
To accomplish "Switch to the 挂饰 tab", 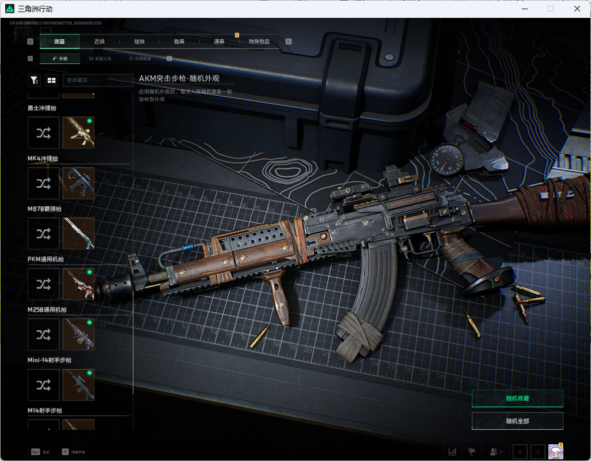I will 139,41.
